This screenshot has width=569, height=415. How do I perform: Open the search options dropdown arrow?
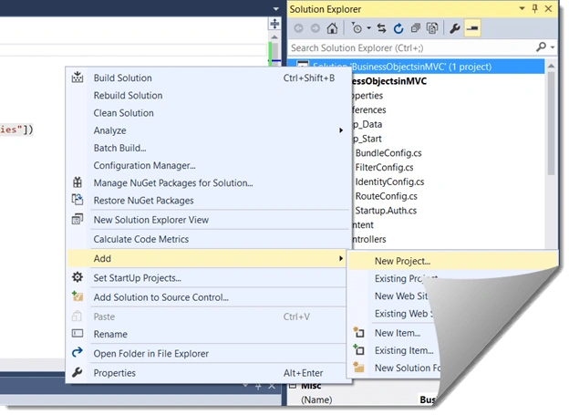coord(553,47)
